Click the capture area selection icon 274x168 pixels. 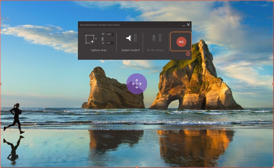90,39
